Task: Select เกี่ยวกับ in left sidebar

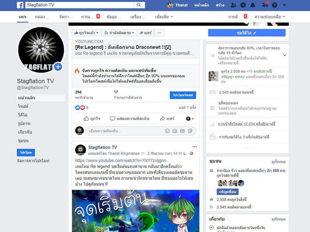Action: [25, 132]
